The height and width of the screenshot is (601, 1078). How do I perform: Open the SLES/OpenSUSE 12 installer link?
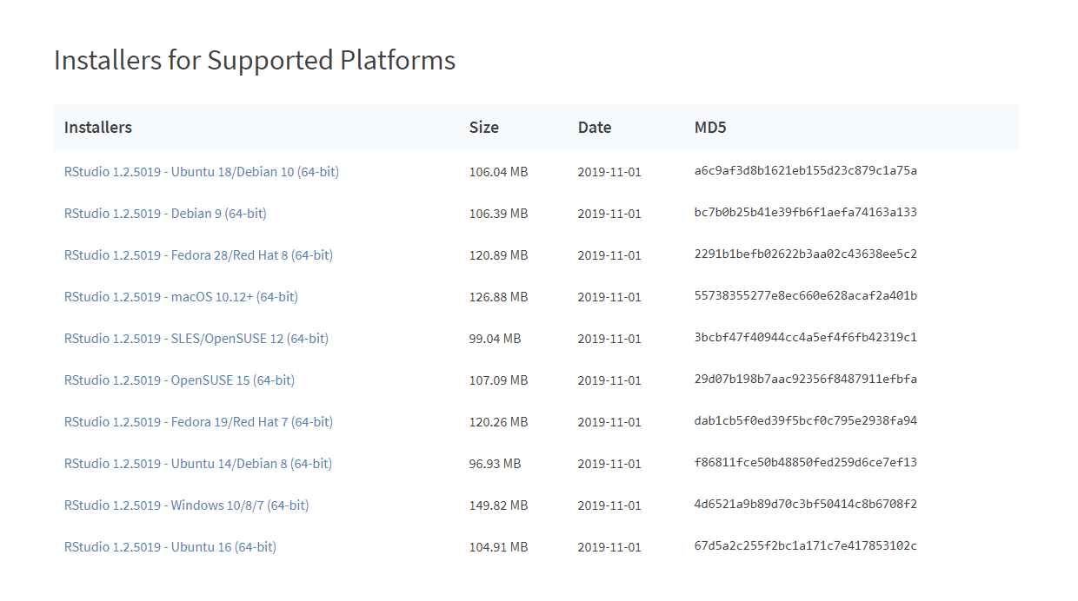[x=196, y=339]
